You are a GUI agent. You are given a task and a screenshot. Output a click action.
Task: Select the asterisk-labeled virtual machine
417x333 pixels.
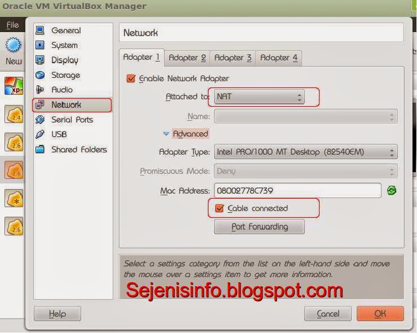pyautogui.click(x=14, y=198)
